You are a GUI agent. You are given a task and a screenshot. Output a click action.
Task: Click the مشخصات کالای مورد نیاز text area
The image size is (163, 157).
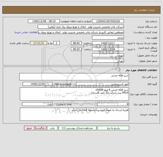(74, 94)
